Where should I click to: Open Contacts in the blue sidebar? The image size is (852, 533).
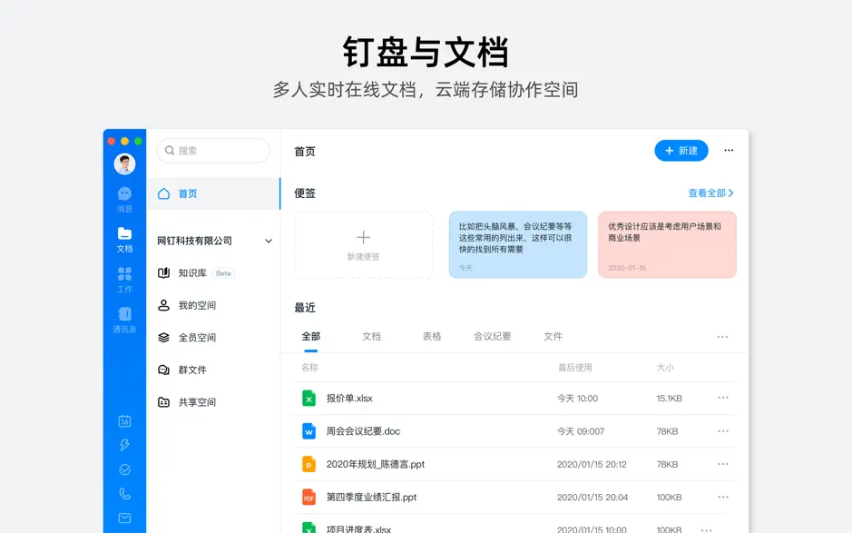point(124,319)
